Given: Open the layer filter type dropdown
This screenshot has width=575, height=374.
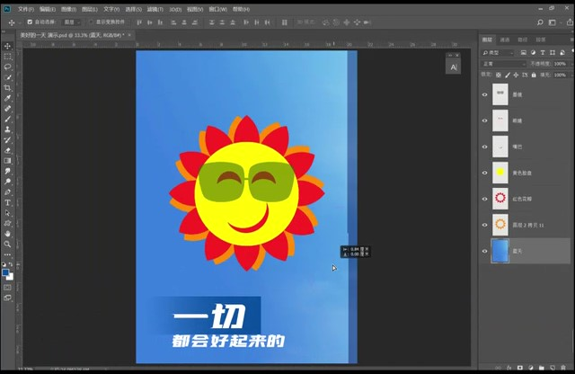Looking at the screenshot, I should (x=500, y=52).
